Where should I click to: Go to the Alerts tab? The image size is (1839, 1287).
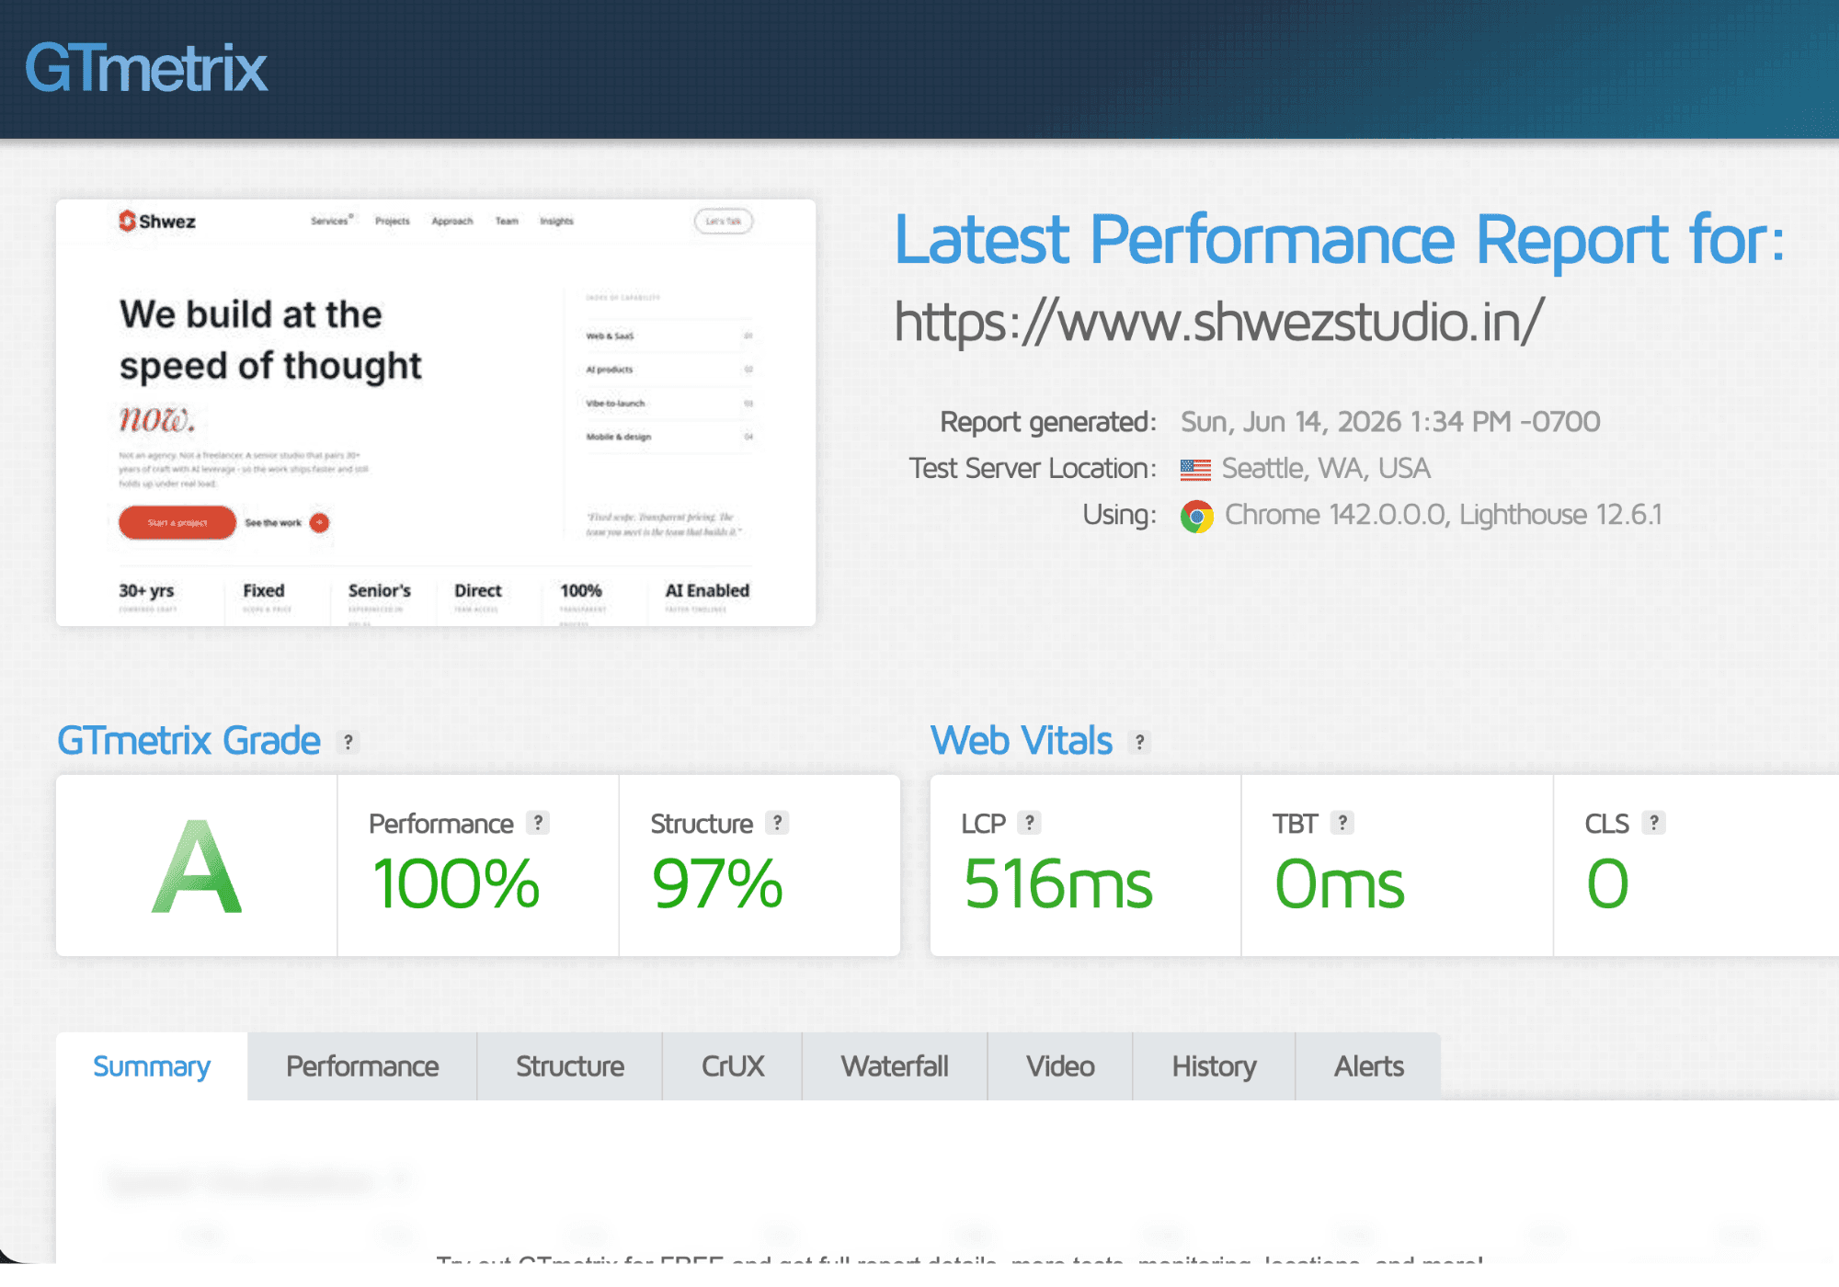tap(1368, 1066)
